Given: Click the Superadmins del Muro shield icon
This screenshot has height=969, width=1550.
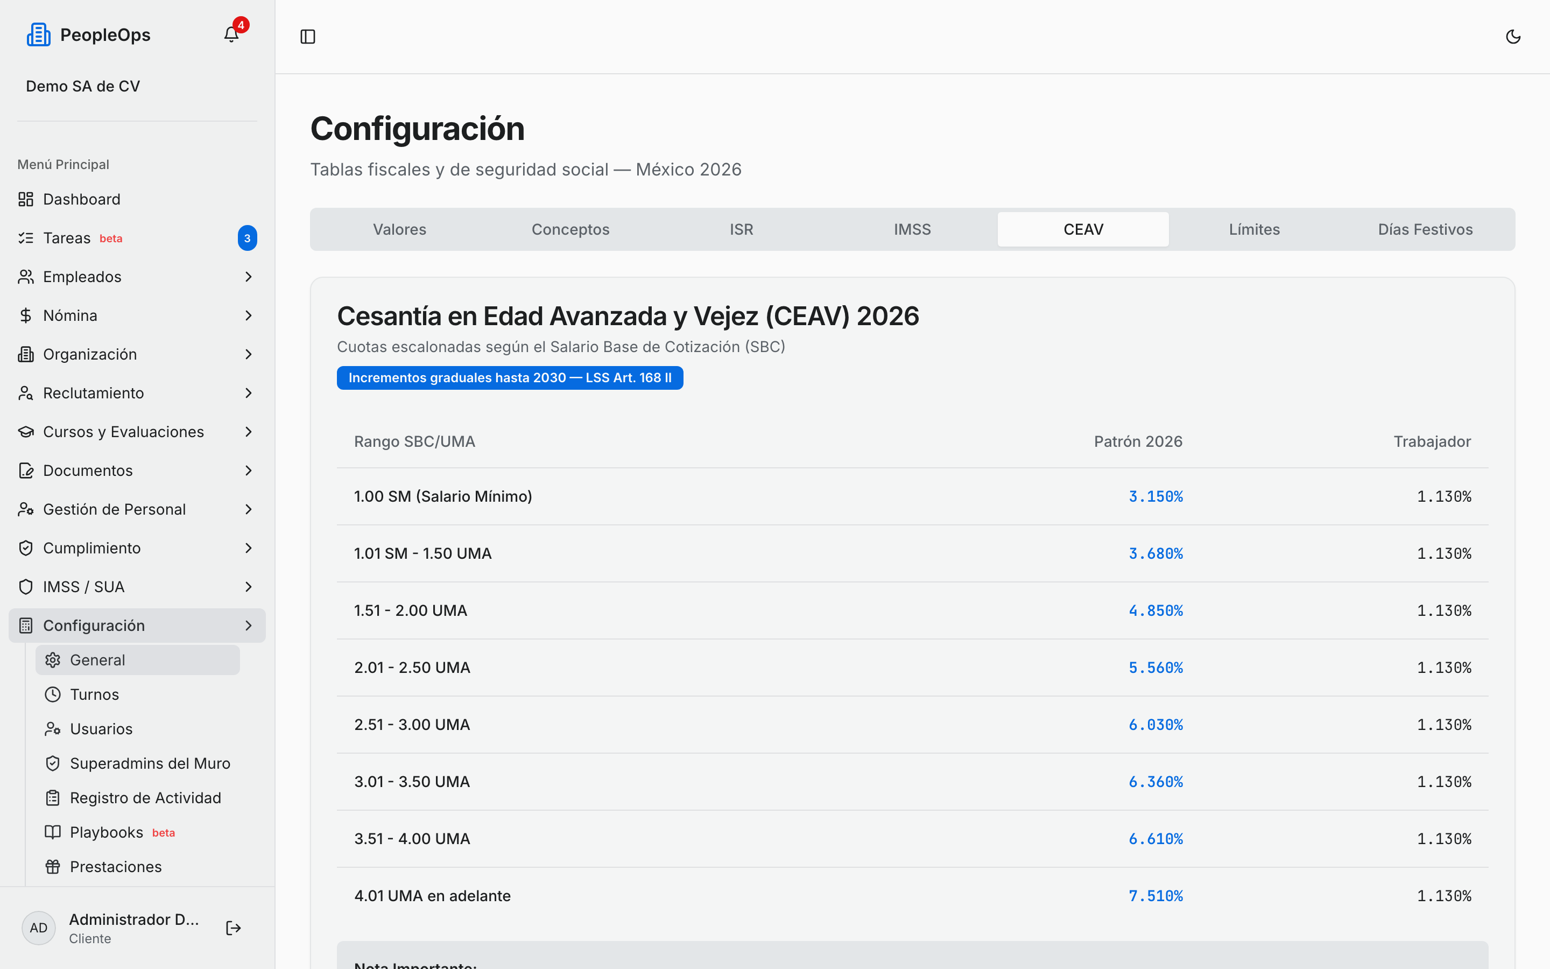Looking at the screenshot, I should [x=53, y=763].
